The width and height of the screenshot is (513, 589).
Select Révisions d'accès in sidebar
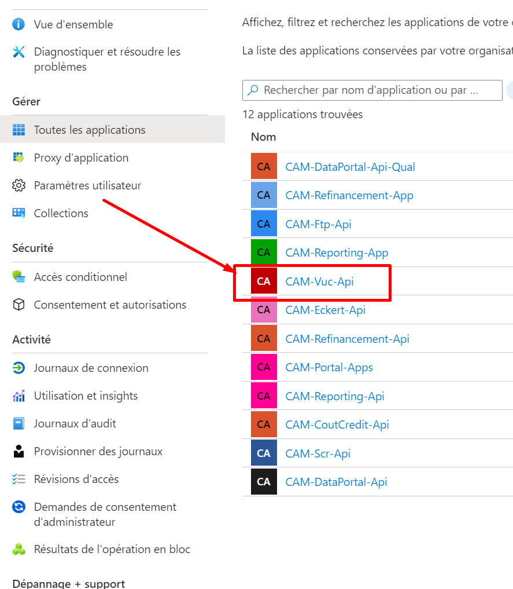76,479
